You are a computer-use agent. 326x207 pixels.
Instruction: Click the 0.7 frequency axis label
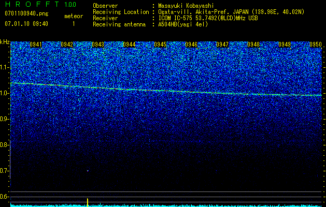[5, 171]
